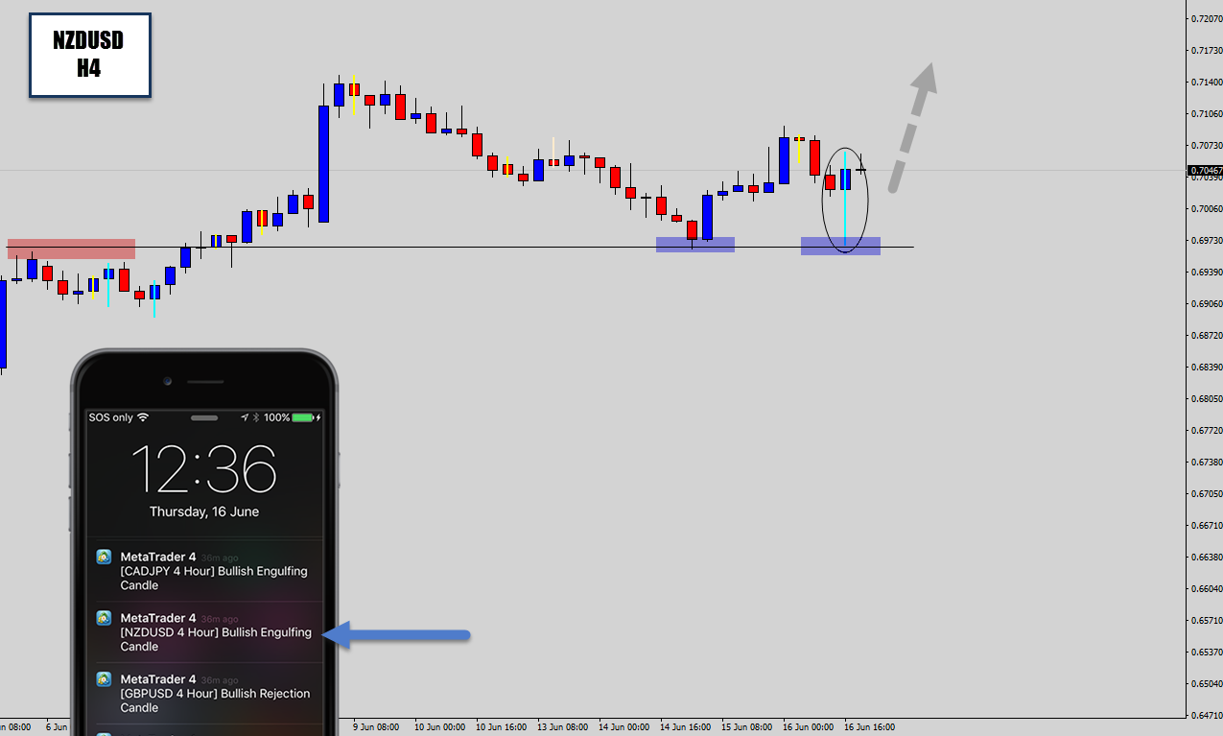Screen dimensions: 1223x736
Task: Click the '14 Jun 00:00' time axis label
Action: point(623,726)
